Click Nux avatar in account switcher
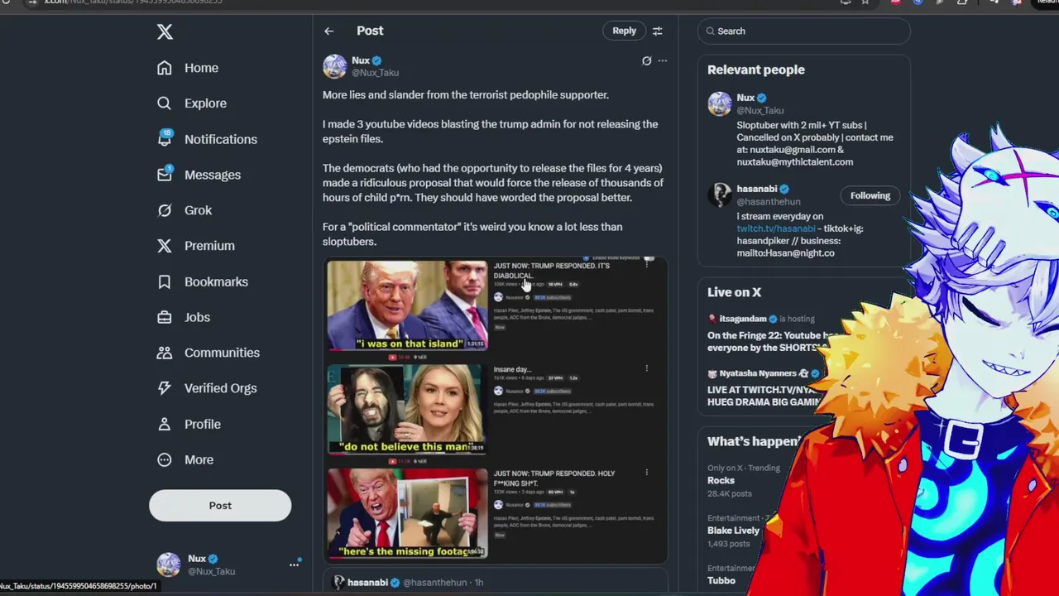The width and height of the screenshot is (1059, 596). pos(169,565)
